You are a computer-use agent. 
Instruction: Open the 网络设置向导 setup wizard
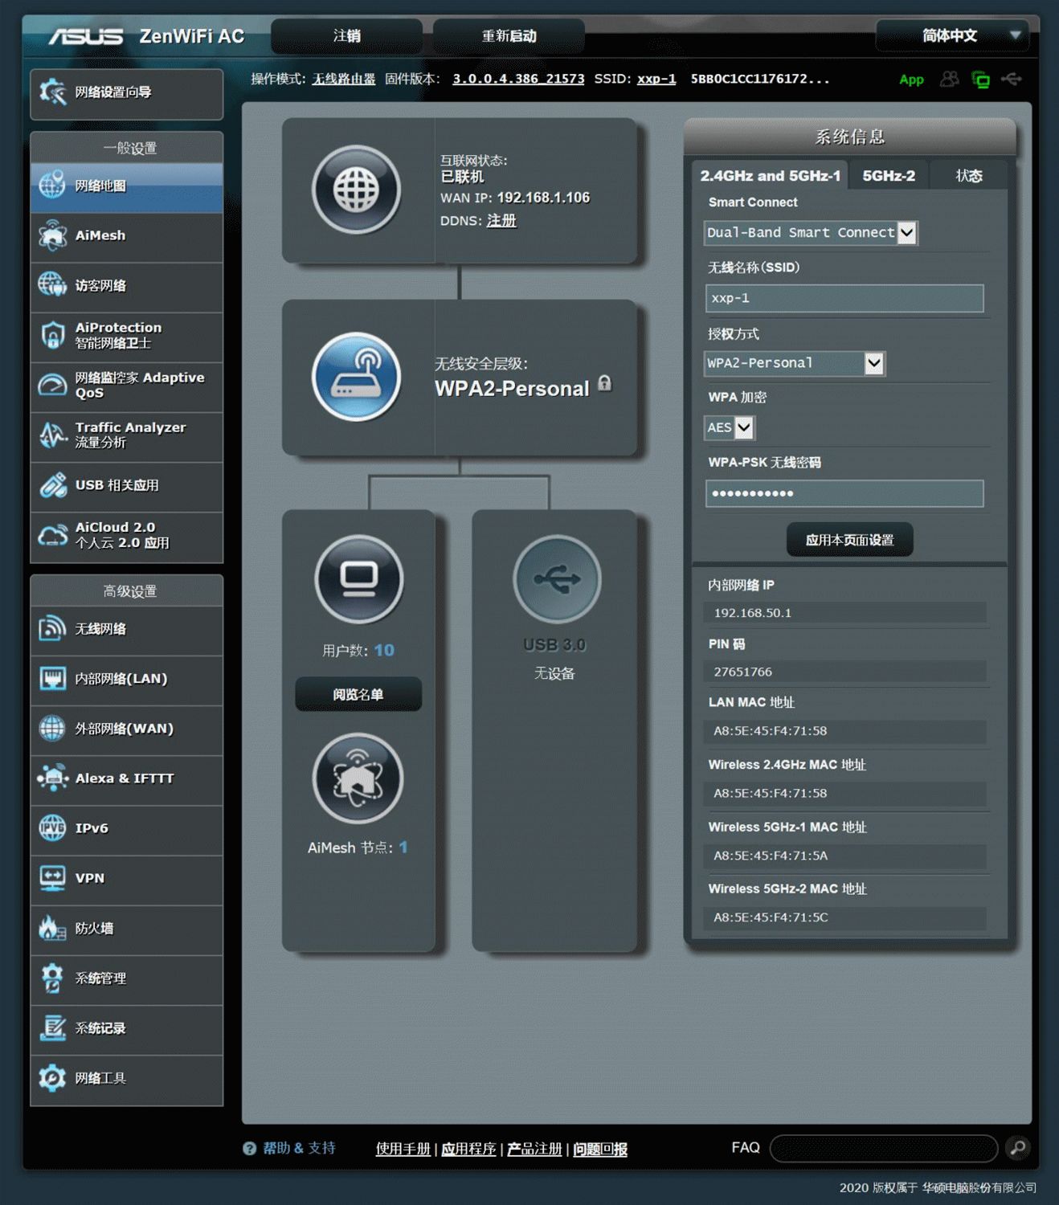[126, 93]
